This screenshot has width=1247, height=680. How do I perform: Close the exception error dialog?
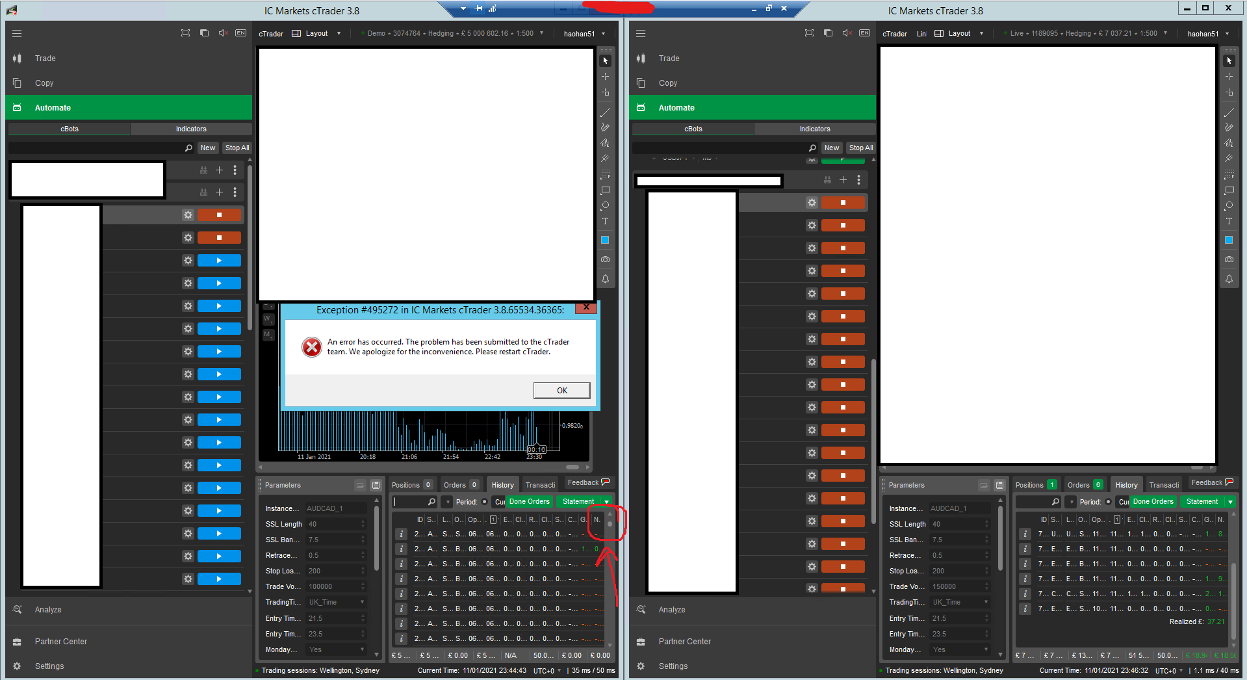[586, 307]
